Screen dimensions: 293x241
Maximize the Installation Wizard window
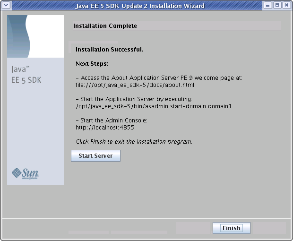click(277, 5)
